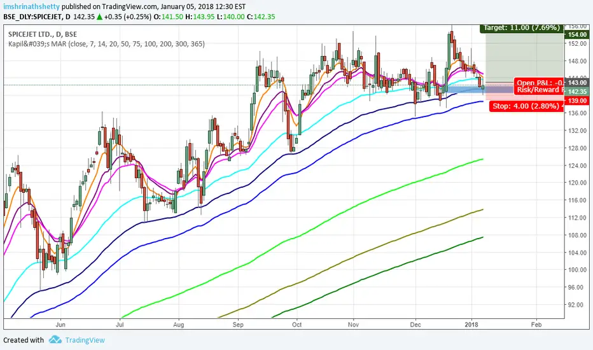Click the 100.00 price axis label

[x=577, y=270]
